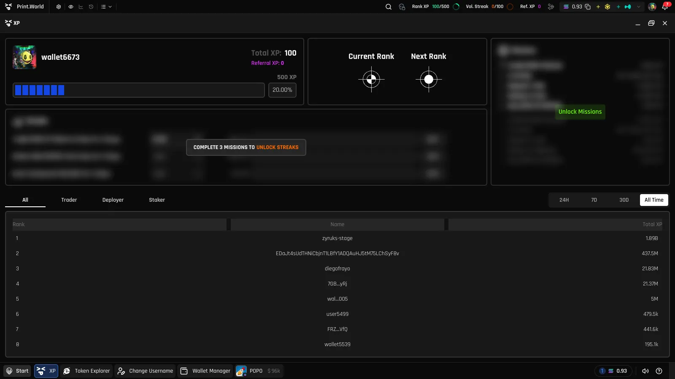This screenshot has width=675, height=379.
Task: Open the profile avatar in top bar
Action: [x=652, y=7]
